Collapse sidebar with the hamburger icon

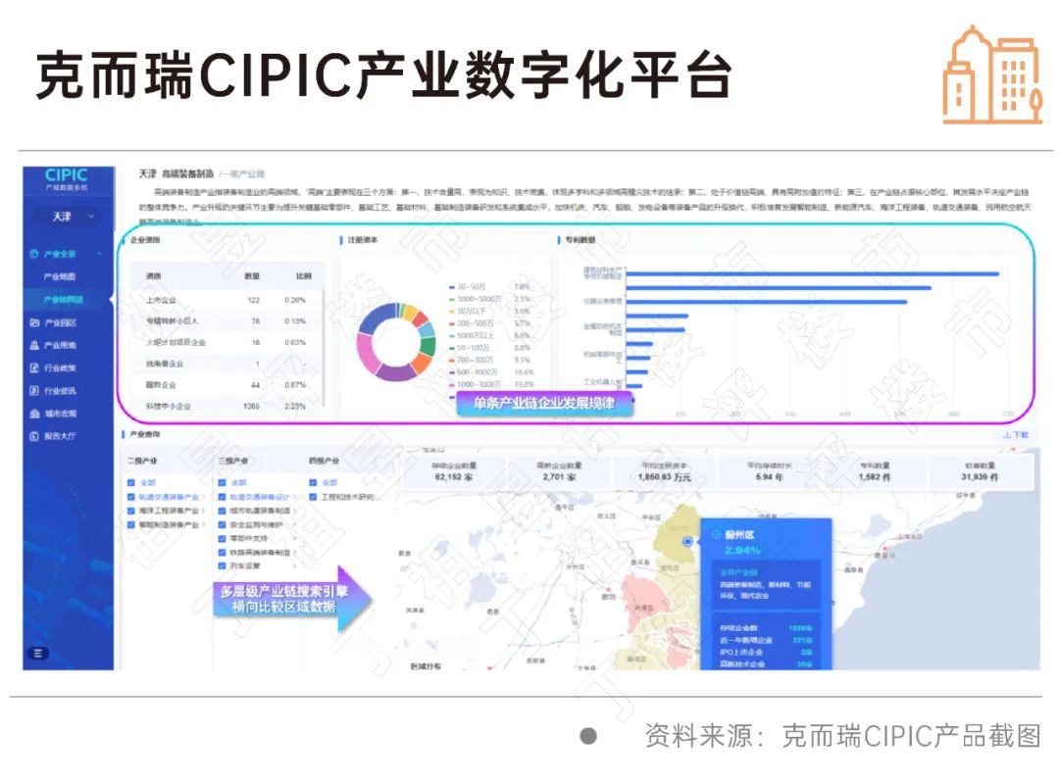38,653
